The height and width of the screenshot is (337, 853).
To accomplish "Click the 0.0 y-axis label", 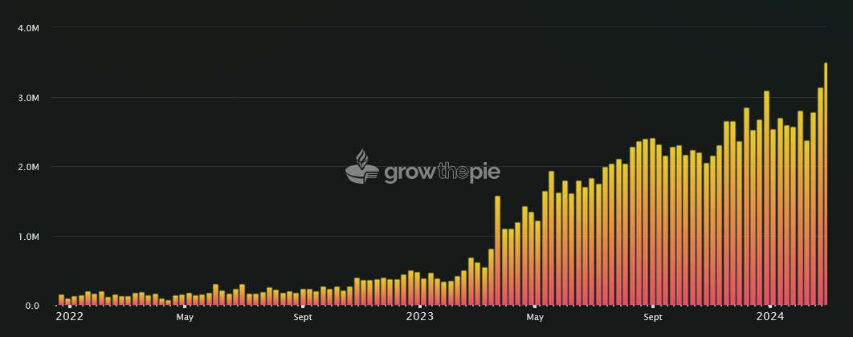I will pyautogui.click(x=32, y=306).
